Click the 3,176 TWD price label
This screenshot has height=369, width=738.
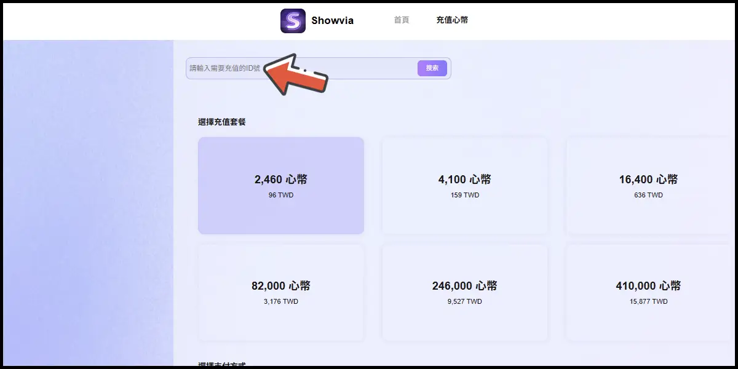[x=281, y=301]
